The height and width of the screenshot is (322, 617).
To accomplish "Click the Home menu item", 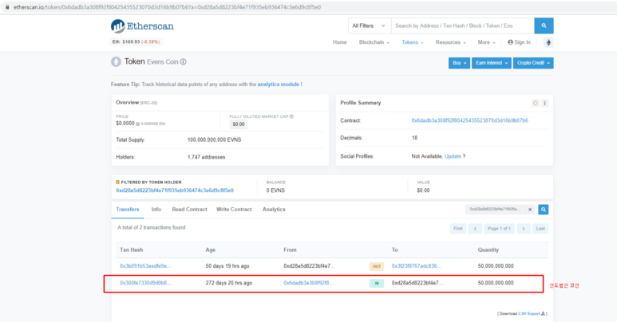I will coord(339,42).
